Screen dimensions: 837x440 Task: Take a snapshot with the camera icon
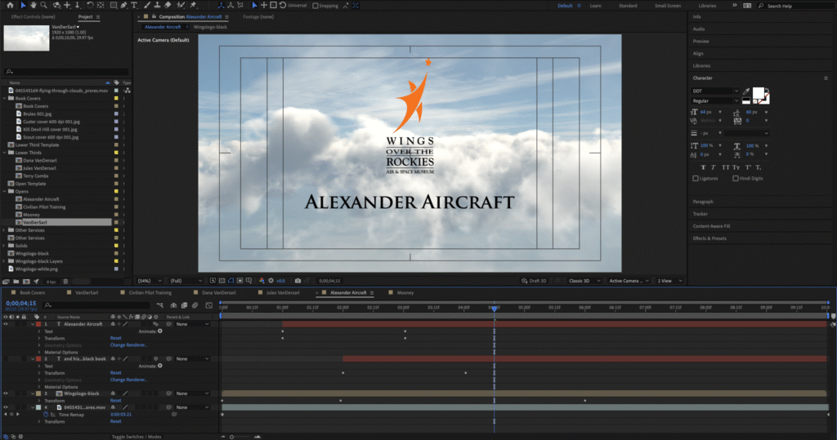(x=298, y=281)
